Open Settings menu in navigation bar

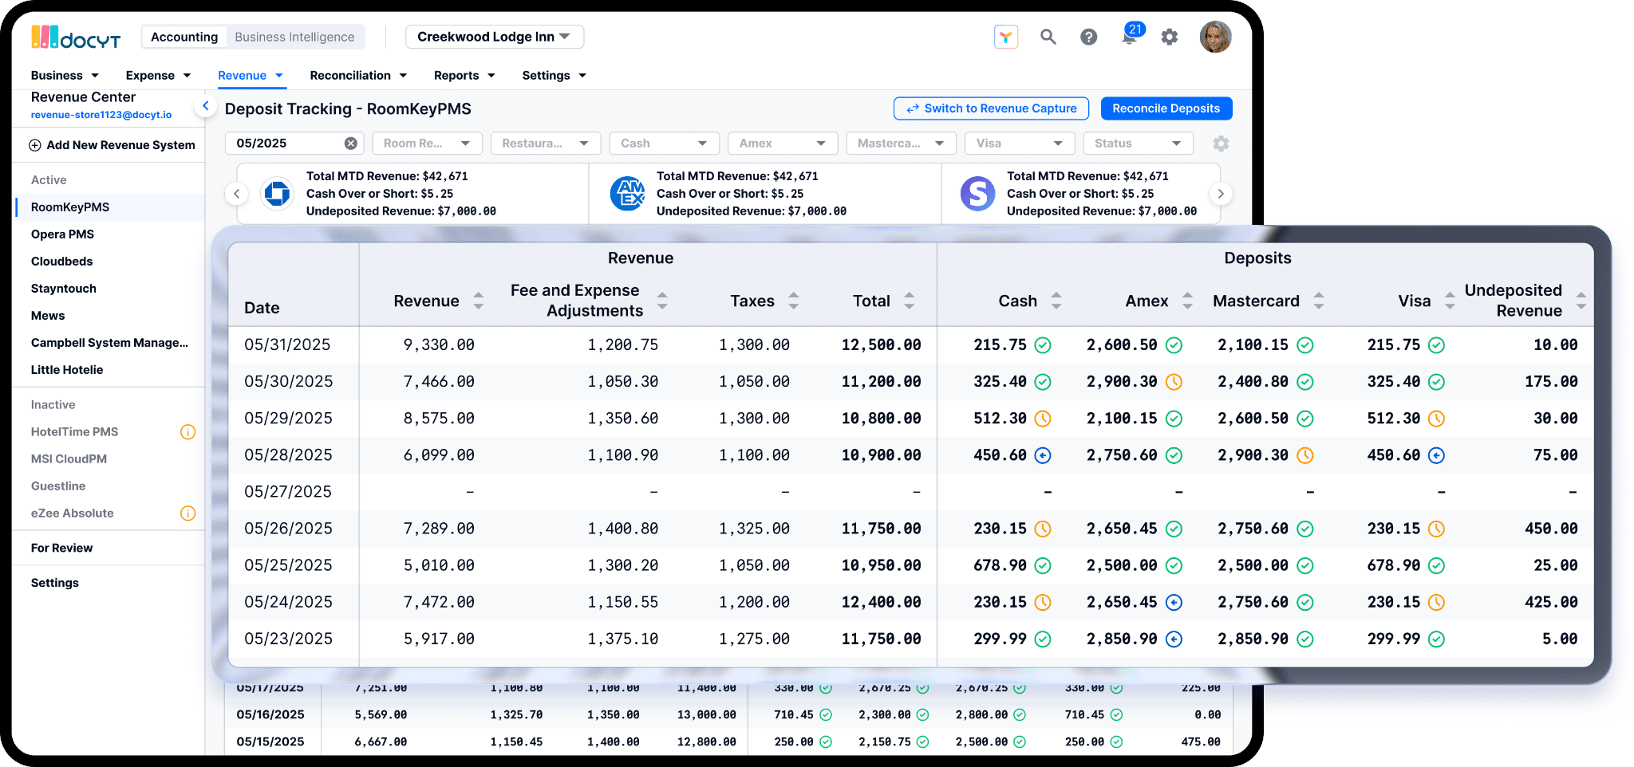pyautogui.click(x=554, y=76)
